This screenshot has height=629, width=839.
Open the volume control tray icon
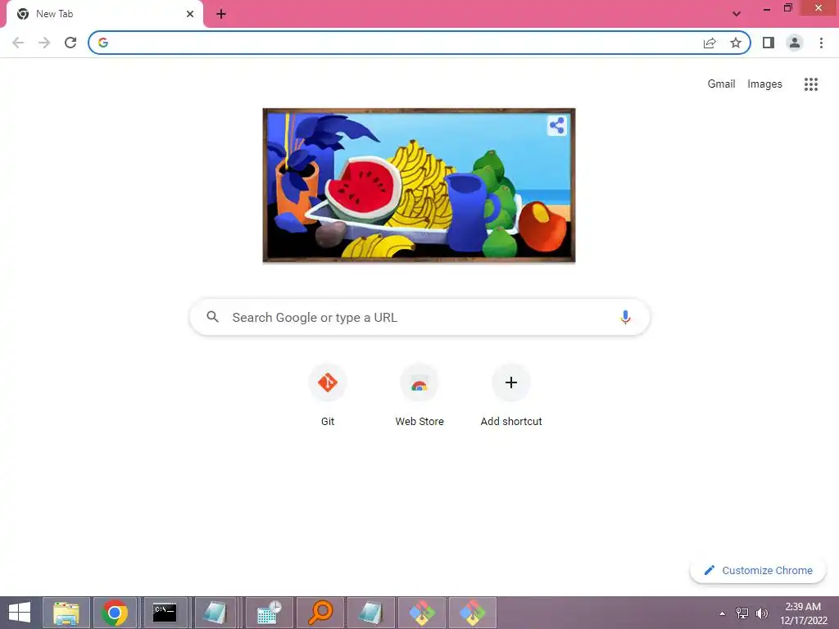pyautogui.click(x=762, y=613)
